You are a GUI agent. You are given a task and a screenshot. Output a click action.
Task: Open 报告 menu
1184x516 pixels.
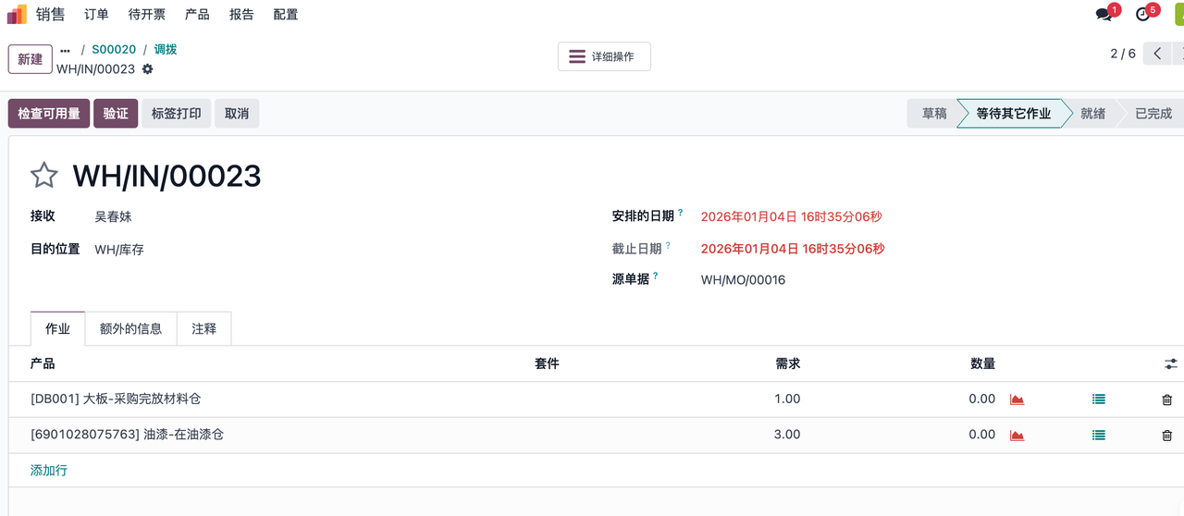tap(241, 15)
